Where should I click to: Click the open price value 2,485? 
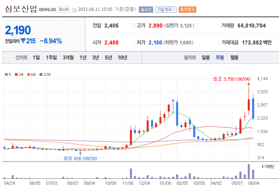tap(111, 43)
